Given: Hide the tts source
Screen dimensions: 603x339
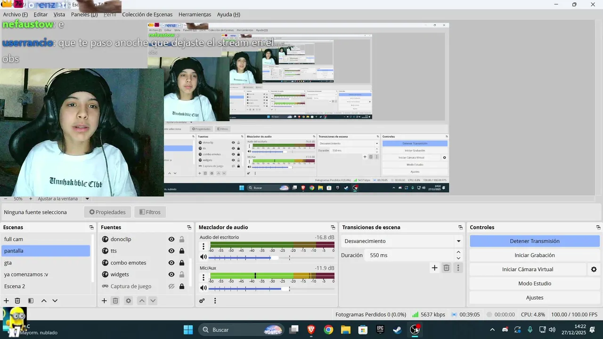Looking at the screenshot, I should point(171,251).
